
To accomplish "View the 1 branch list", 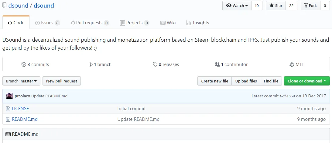I will [100, 64].
